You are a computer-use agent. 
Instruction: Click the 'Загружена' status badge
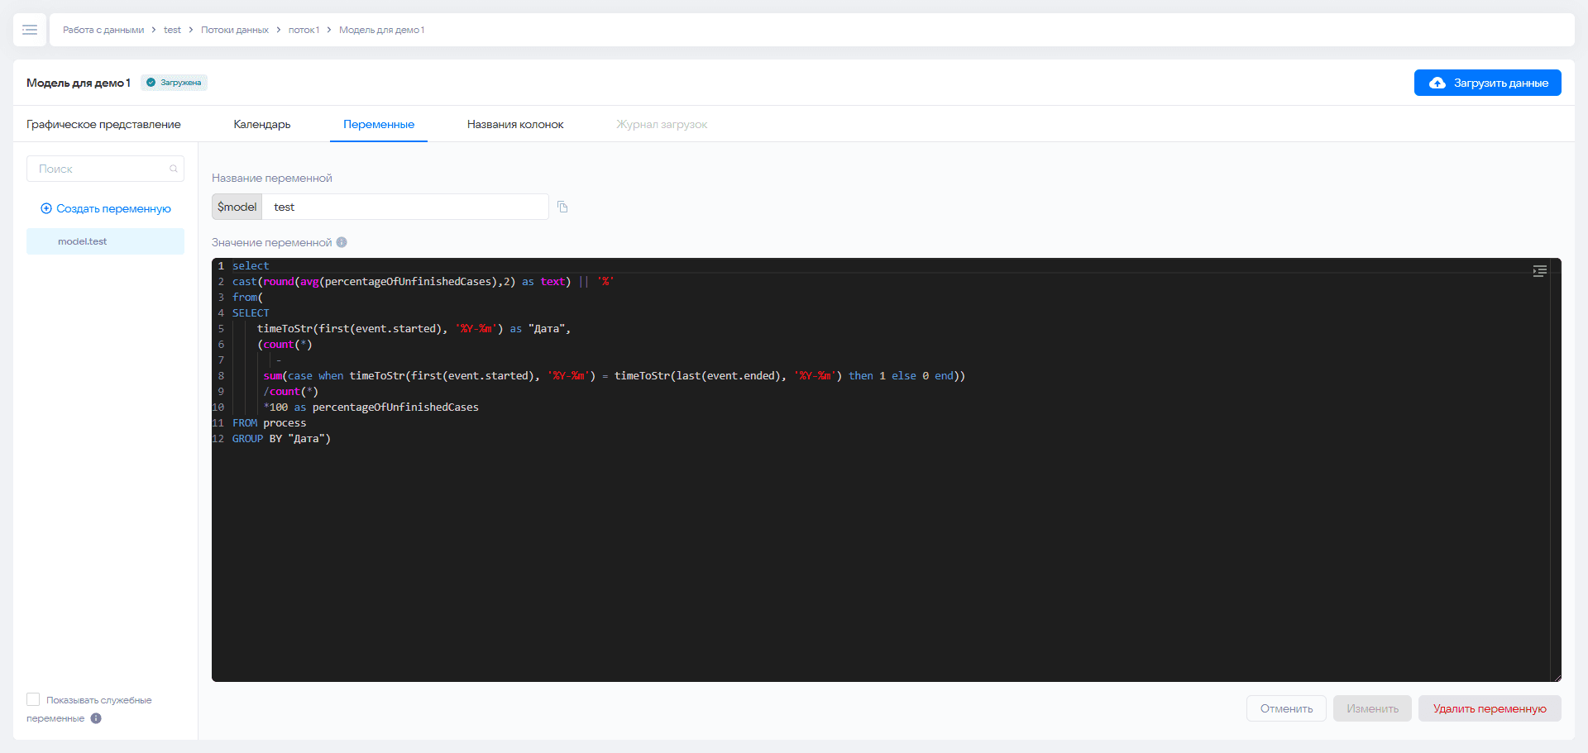tap(174, 83)
